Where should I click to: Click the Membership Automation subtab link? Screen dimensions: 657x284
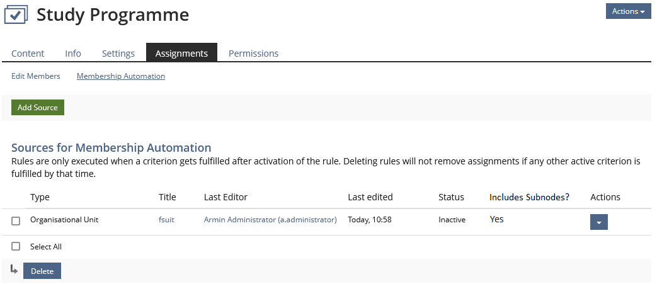pos(121,76)
